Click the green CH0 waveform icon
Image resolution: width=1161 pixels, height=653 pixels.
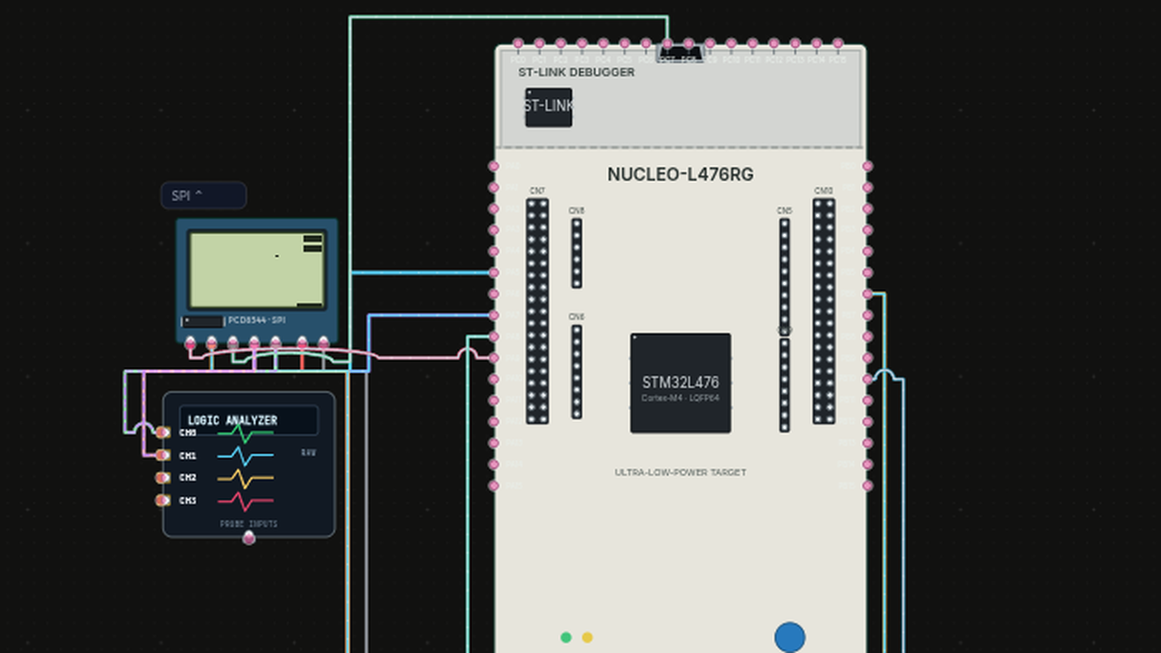click(x=245, y=433)
